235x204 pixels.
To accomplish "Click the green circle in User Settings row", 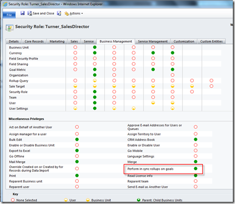I will point(95,108).
